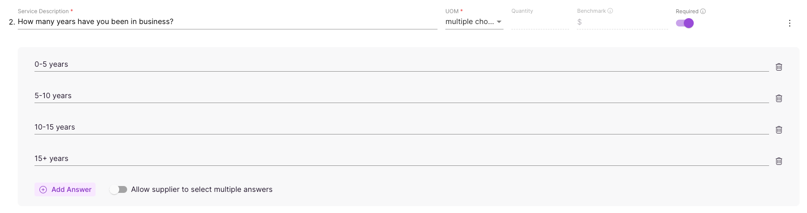Edit the "15+ years" answer text
Image resolution: width=807 pixels, height=213 pixels.
click(402, 159)
